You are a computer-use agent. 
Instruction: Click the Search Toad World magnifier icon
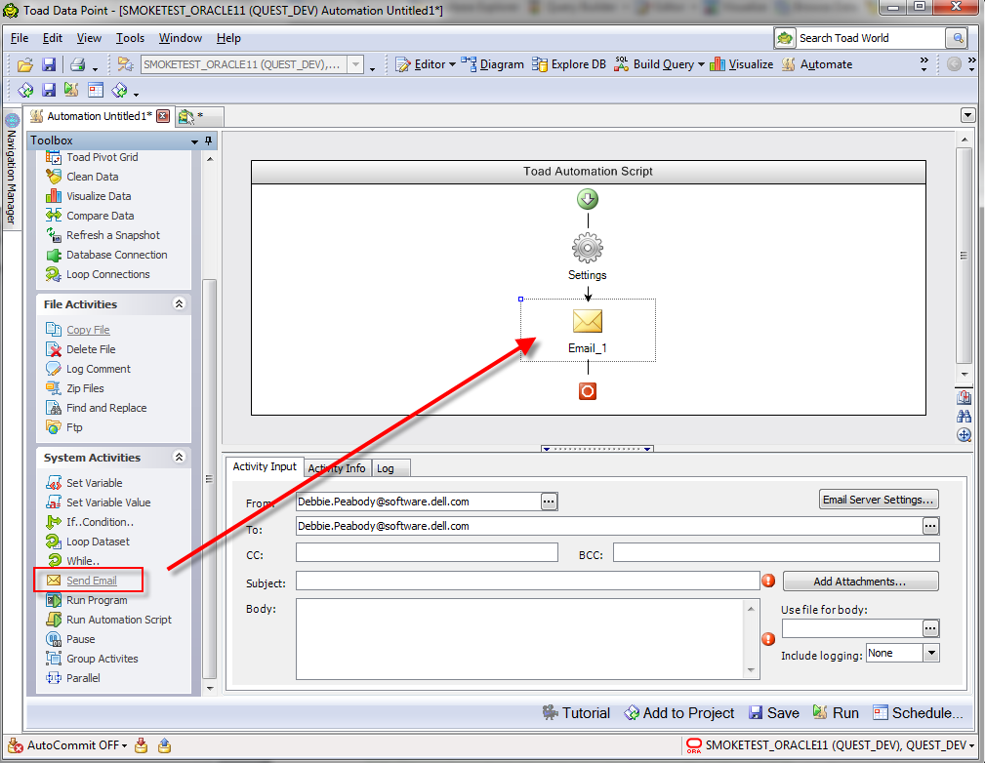pos(958,38)
